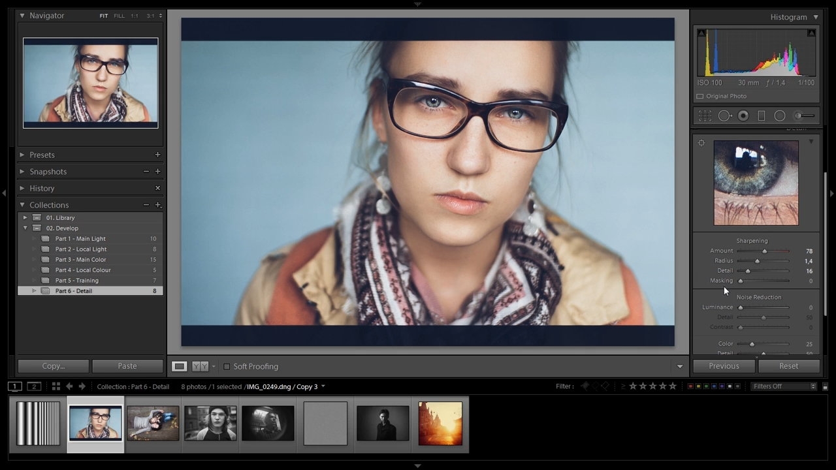Viewport: 836px width, 470px height.
Task: Activate the Red Eye Correction tool
Action: pos(743,116)
